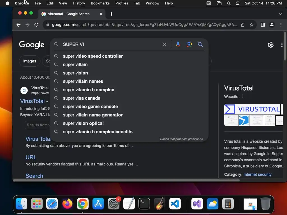
Task: Open the App Store from the dock
Action: tap(98, 204)
